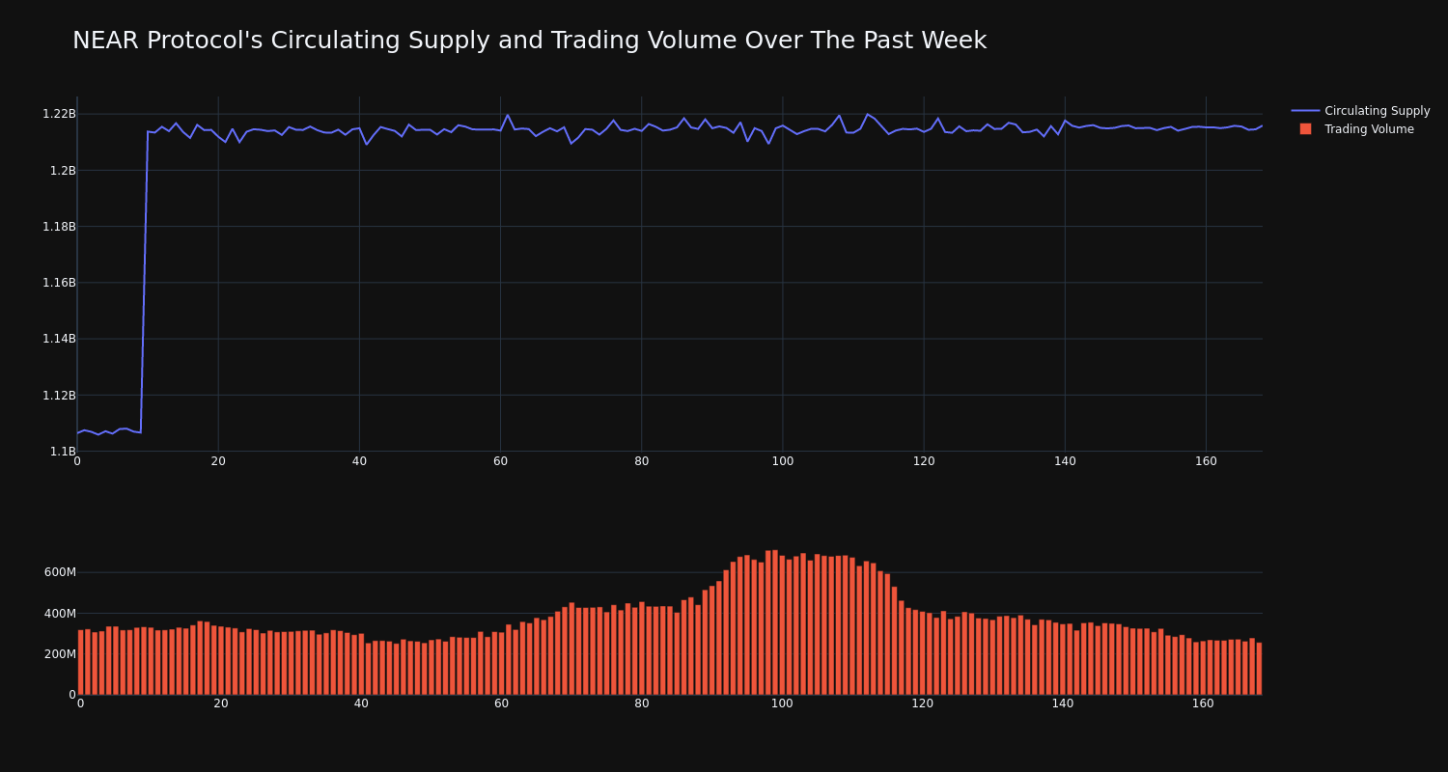Click the first volume bar at hour 0
This screenshot has width=1448, height=772.
pos(80,662)
